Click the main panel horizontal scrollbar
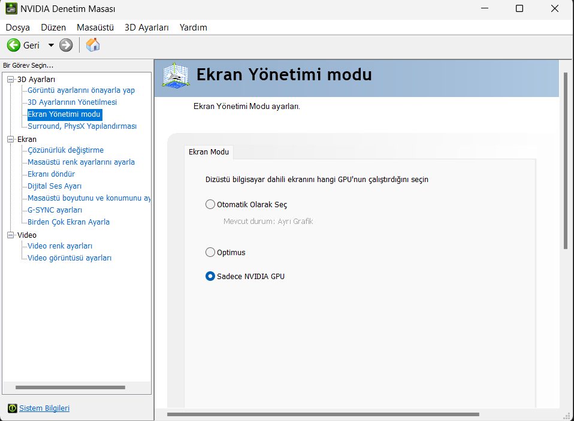Screen dimensions: 574x421 323,414
